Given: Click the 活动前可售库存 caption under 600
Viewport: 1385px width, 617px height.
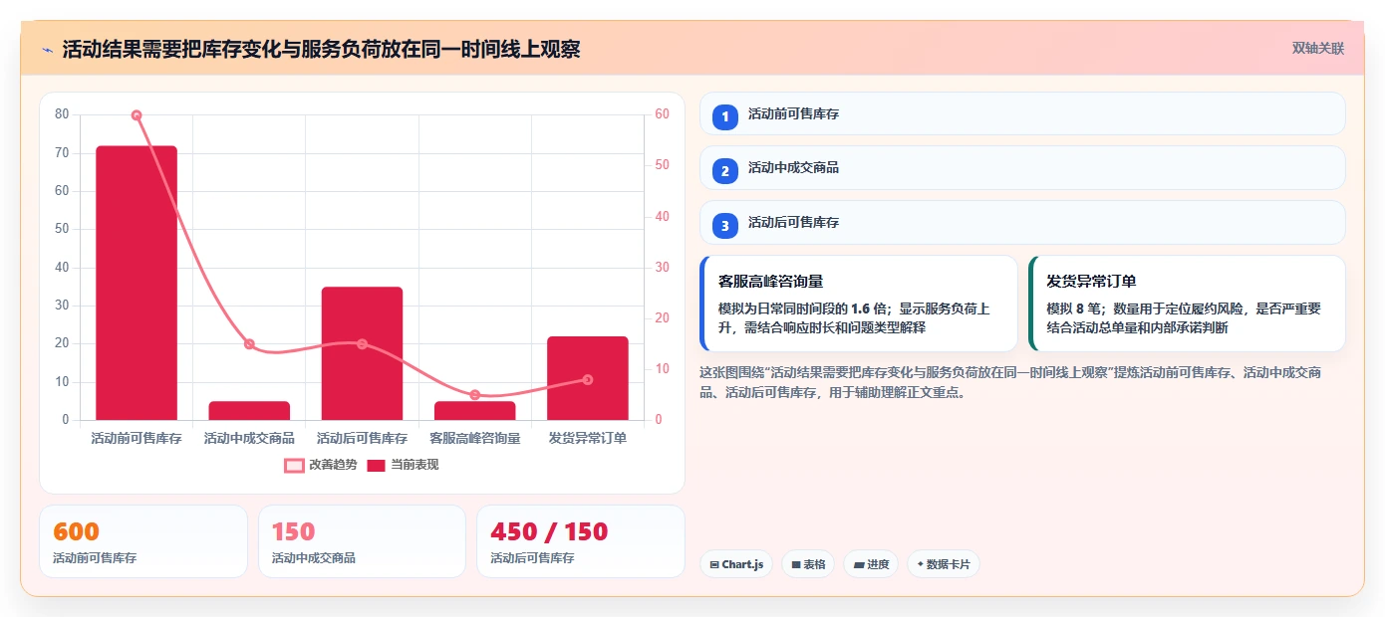Looking at the screenshot, I should [x=95, y=558].
